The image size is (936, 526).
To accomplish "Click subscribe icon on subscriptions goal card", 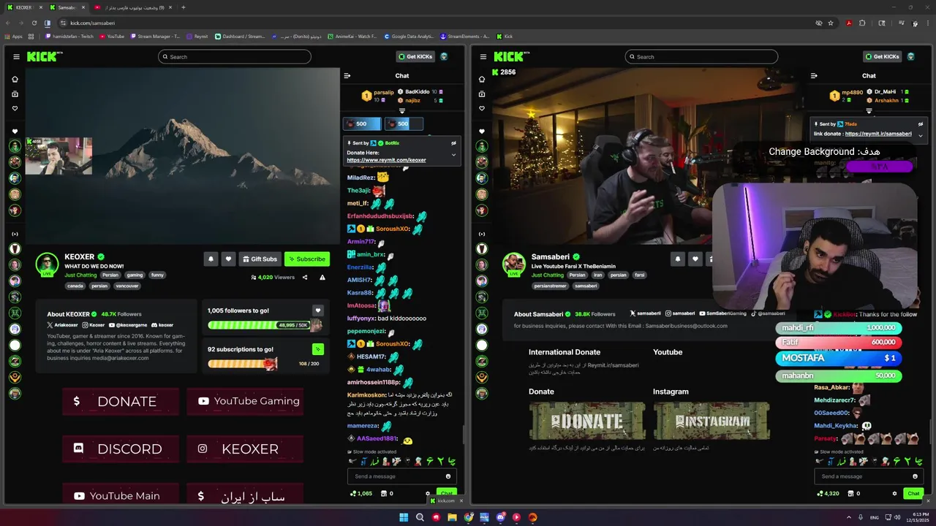I will (317, 349).
